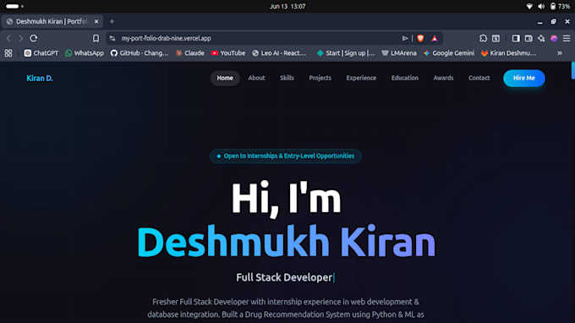This screenshot has width=575, height=323.
Task: Open the Activities workspace indicator
Action: 14,6
